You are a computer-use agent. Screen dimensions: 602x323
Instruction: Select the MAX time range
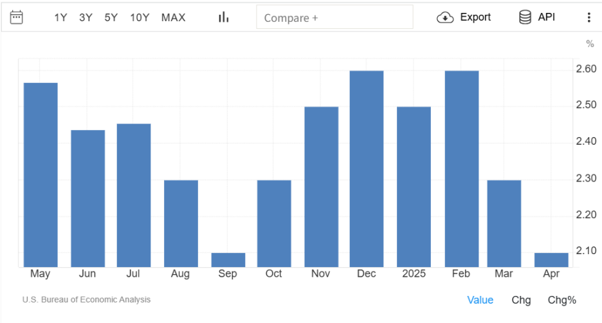point(173,17)
